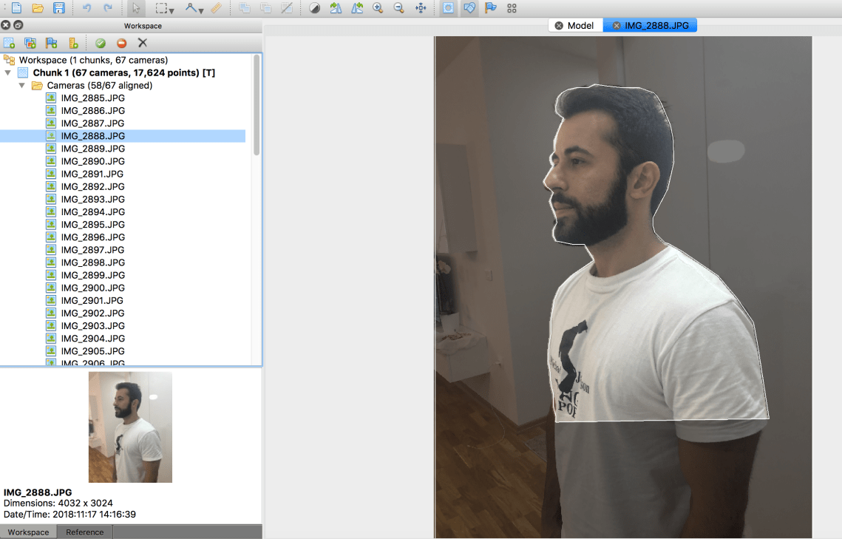Viewport: 842px width, 539px height.
Task: Select IMG_2895.JPG in the camera list
Action: pos(92,224)
